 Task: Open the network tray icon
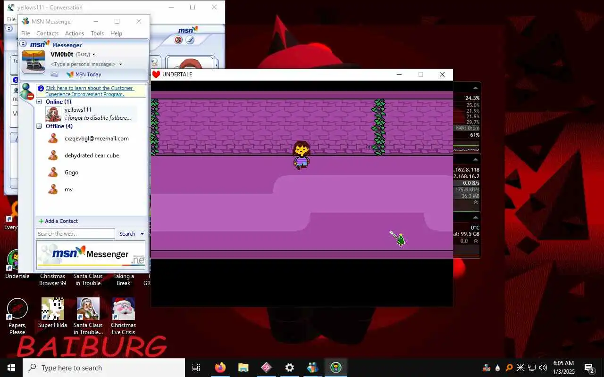coord(532,368)
